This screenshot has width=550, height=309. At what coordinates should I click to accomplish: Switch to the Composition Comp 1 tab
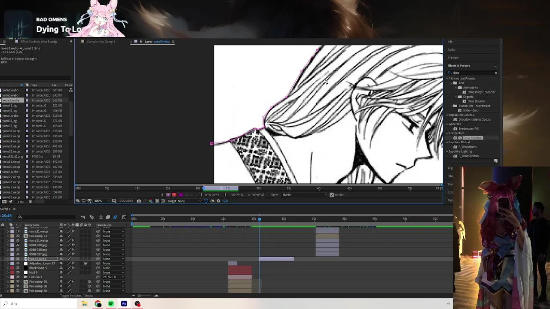pos(101,42)
